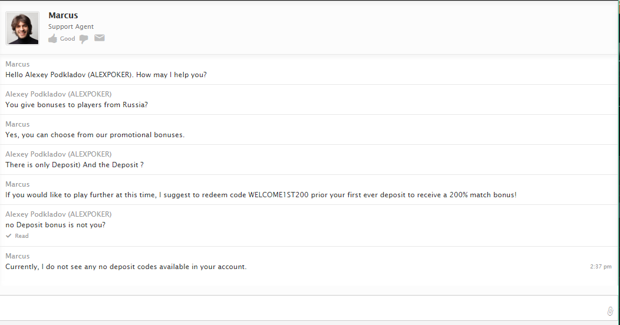Attach a file using paperclip icon
620x325 pixels.
[610, 311]
